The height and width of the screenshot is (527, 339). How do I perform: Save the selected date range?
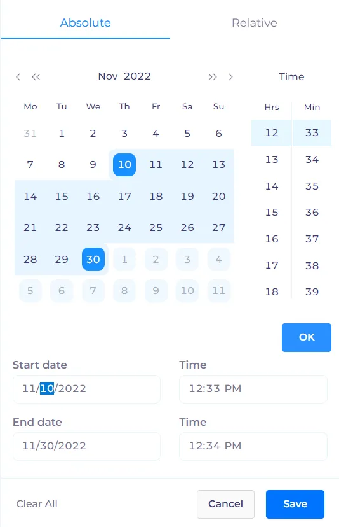click(x=295, y=504)
